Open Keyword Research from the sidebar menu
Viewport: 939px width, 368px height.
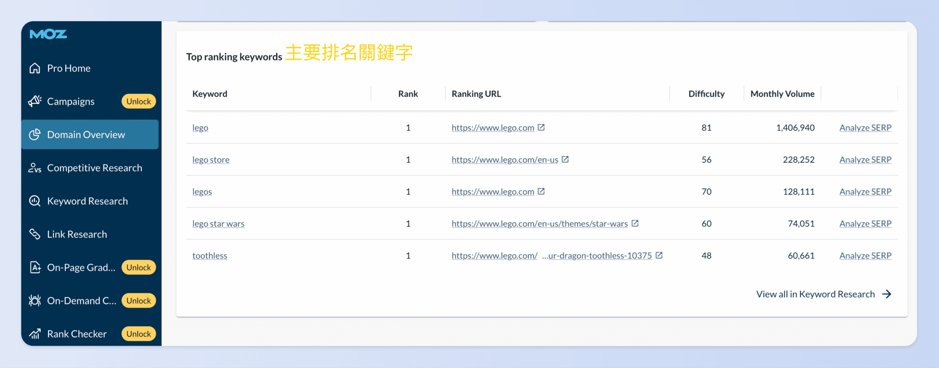pos(87,200)
